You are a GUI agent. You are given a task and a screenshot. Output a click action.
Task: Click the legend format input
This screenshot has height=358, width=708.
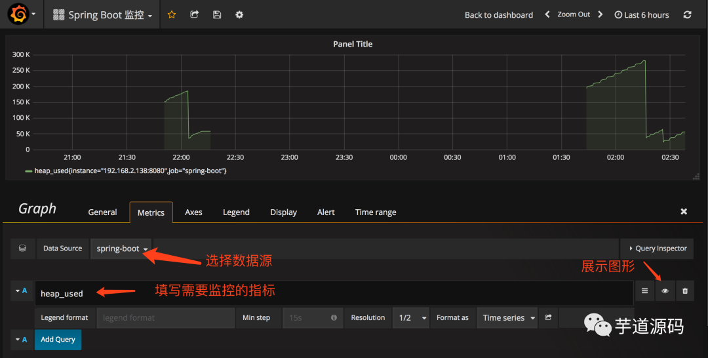pyautogui.click(x=166, y=318)
